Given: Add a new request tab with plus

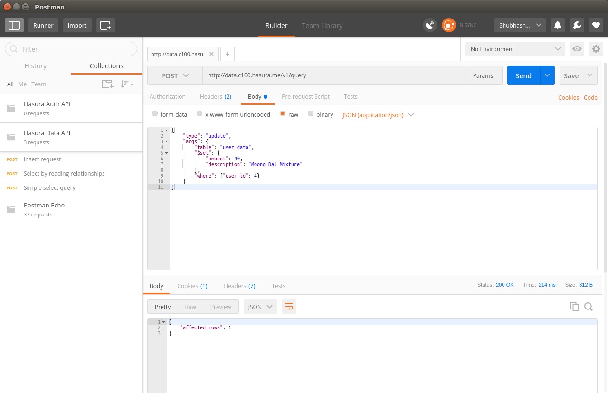Looking at the screenshot, I should [x=228, y=54].
